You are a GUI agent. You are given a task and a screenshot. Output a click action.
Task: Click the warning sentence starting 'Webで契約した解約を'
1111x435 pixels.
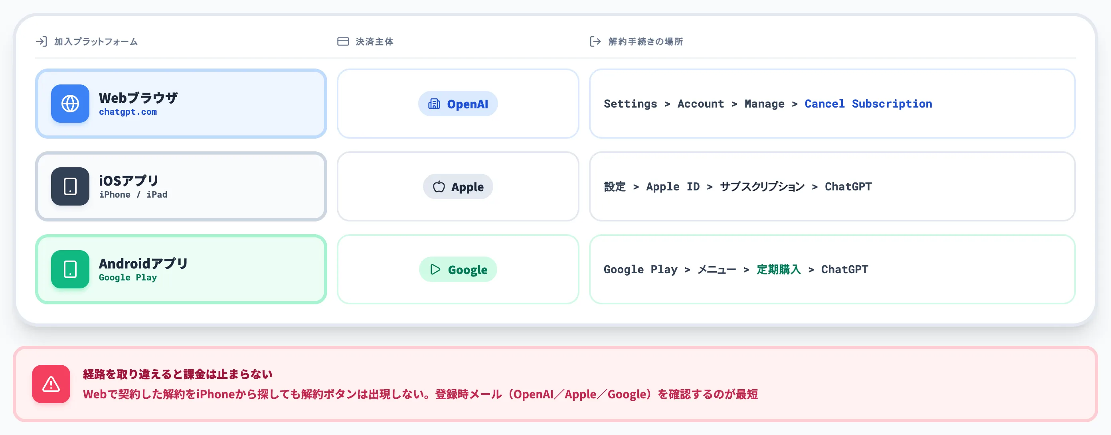[421, 394]
